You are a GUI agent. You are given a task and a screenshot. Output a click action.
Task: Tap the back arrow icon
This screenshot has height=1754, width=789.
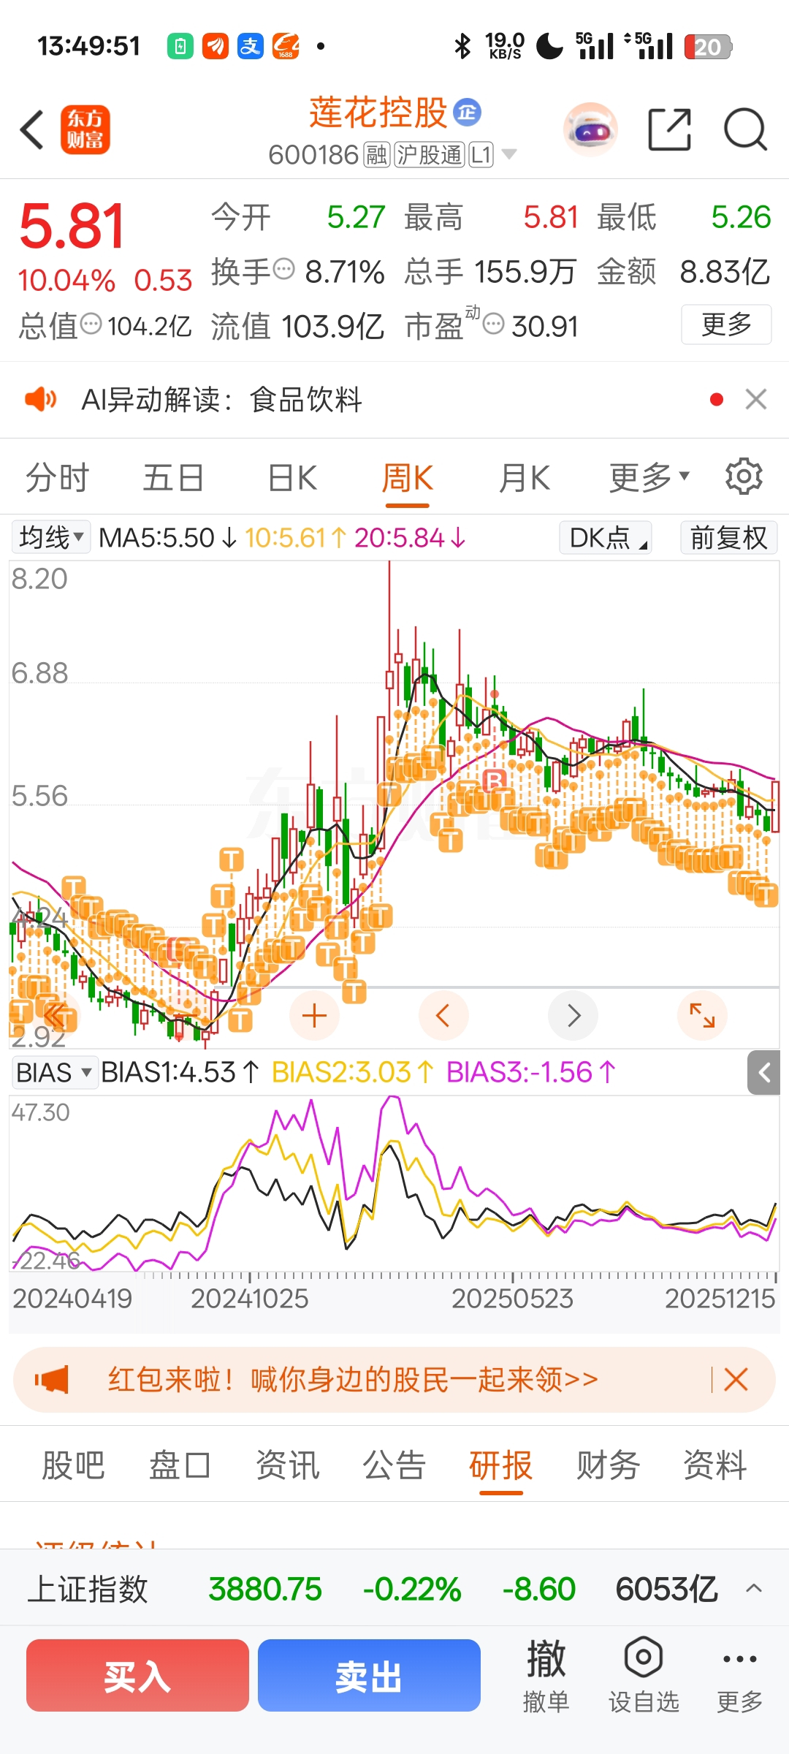(32, 130)
